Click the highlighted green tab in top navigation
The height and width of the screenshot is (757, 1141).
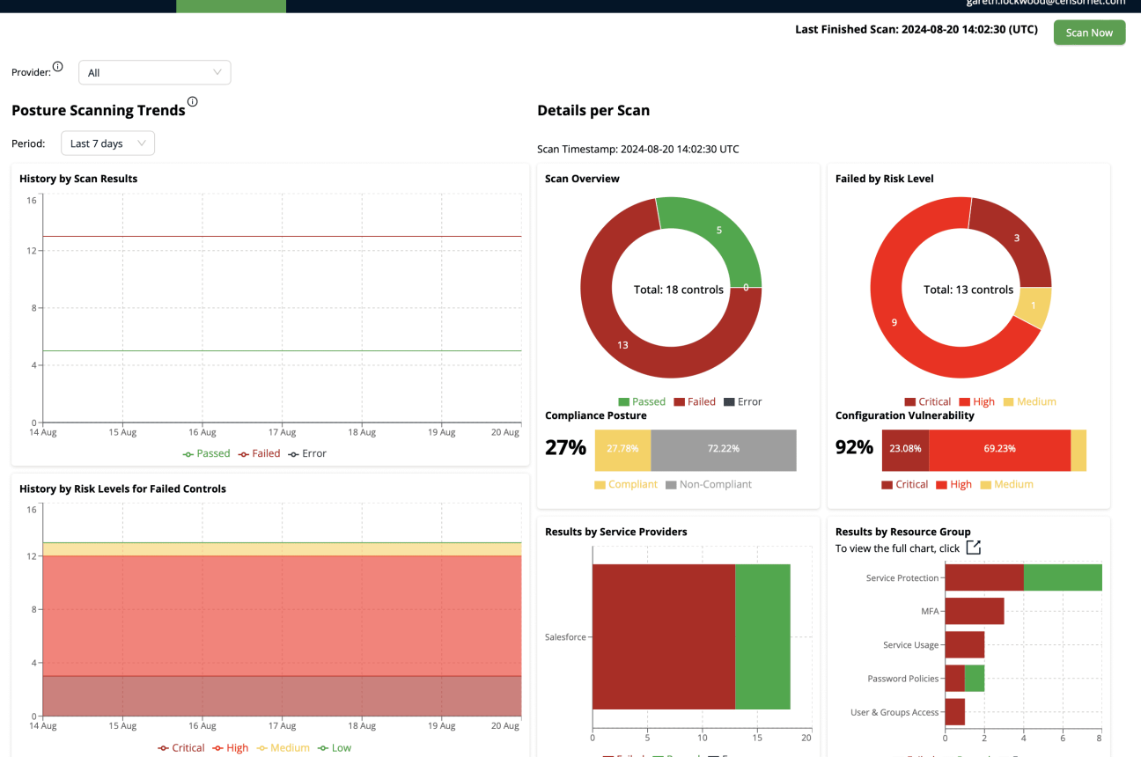231,5
